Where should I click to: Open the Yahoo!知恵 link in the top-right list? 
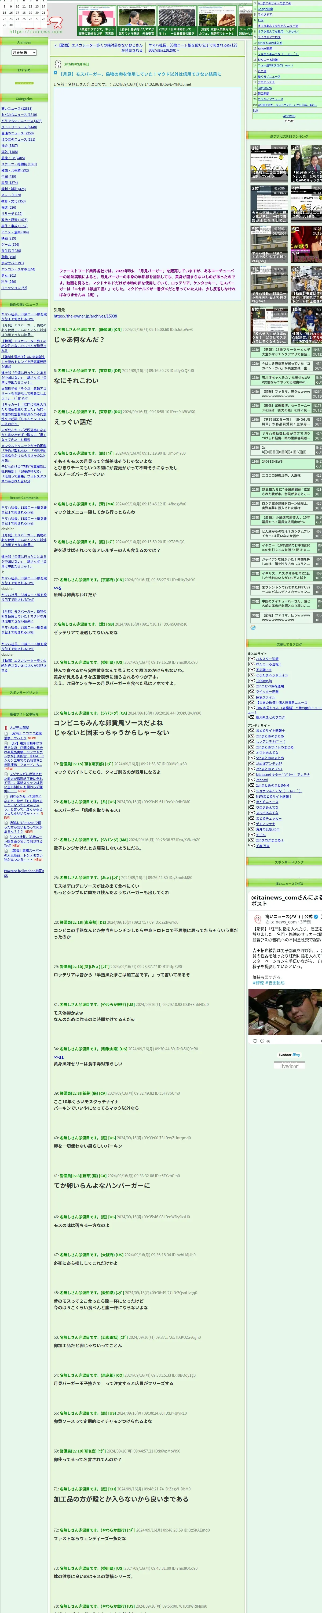(265, 48)
